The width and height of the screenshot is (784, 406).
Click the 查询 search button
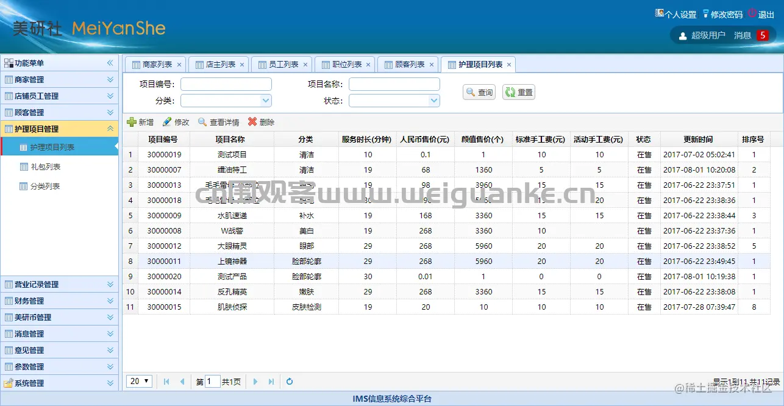click(479, 93)
